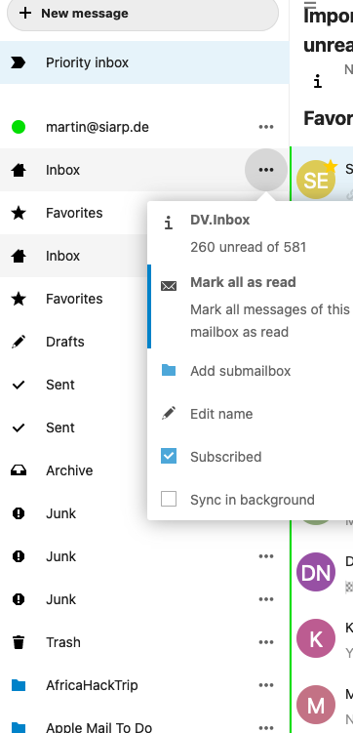
Task: Open message from the SE avatar
Action: pos(316,180)
